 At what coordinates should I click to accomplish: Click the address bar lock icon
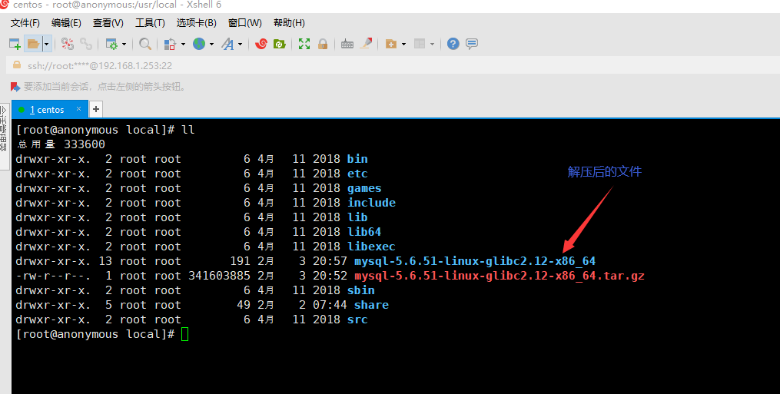click(x=17, y=65)
